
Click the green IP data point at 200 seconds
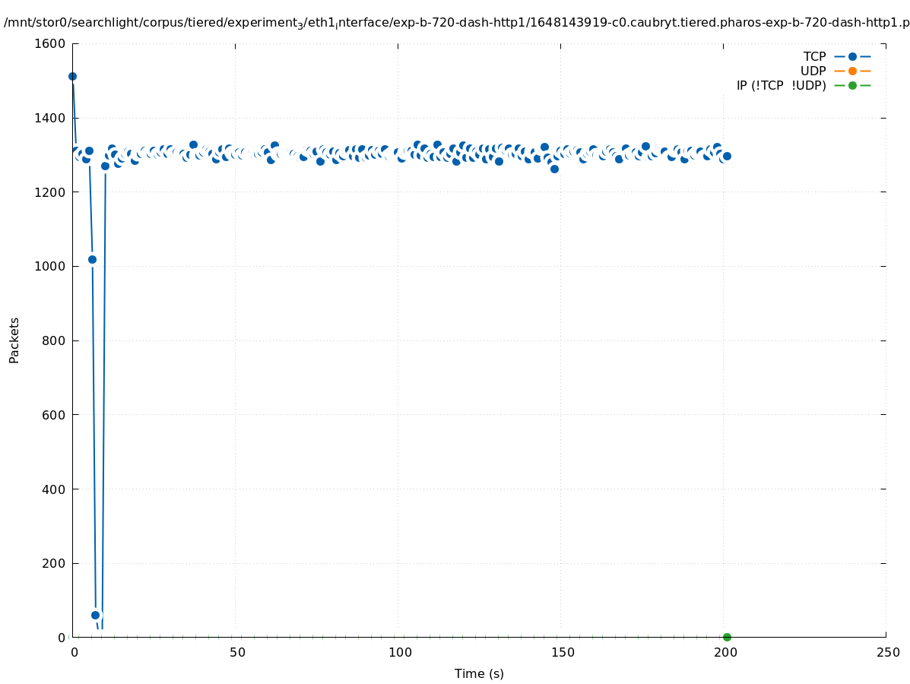tap(727, 637)
